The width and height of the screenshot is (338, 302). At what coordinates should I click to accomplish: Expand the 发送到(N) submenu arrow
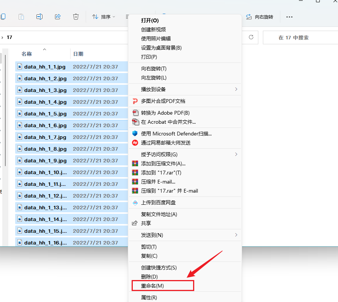pyautogui.click(x=236, y=235)
